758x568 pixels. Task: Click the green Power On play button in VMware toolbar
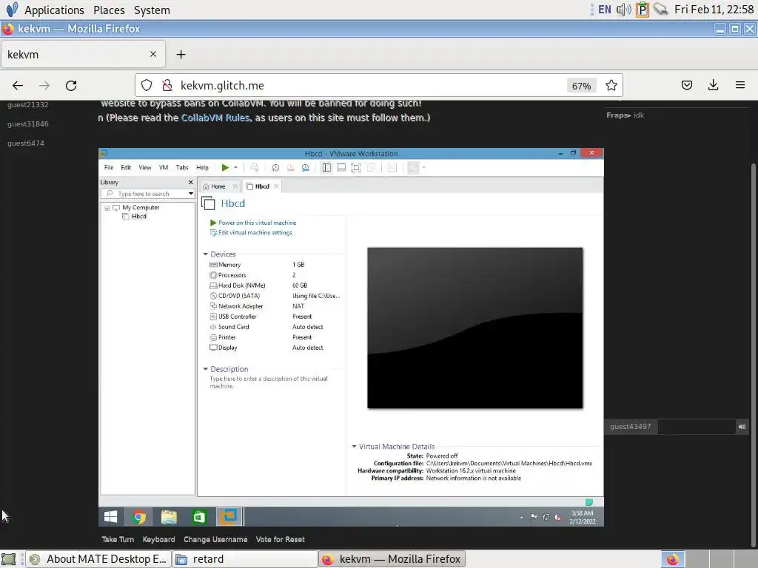pyautogui.click(x=225, y=168)
